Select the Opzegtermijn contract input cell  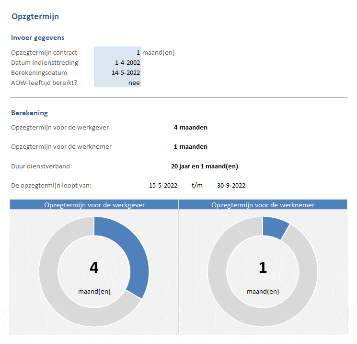click(x=117, y=52)
